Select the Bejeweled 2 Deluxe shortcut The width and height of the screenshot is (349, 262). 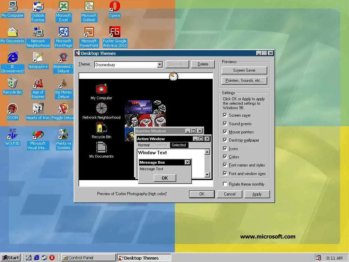[x=63, y=63]
